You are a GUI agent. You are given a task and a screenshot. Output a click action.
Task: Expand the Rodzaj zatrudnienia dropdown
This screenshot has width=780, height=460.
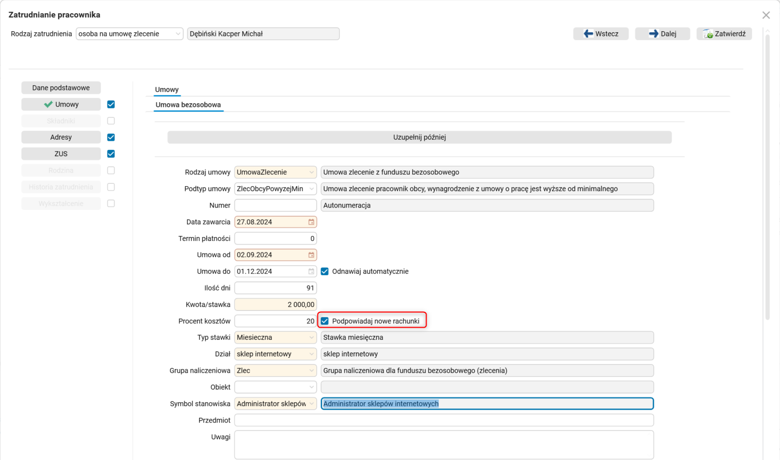click(178, 34)
